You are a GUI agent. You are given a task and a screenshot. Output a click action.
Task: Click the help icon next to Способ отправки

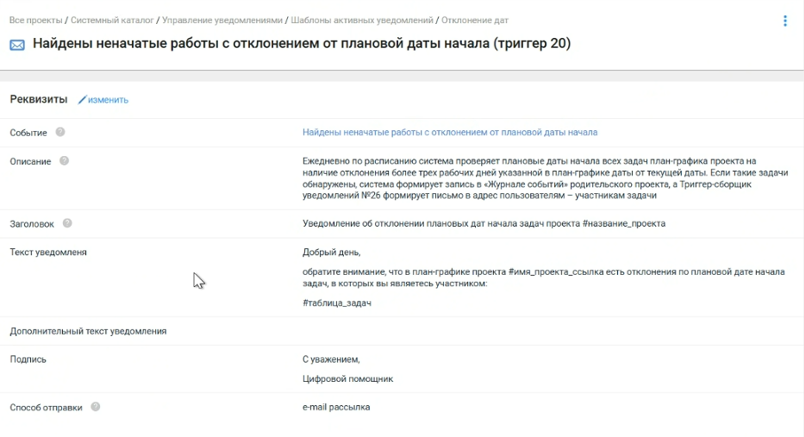(95, 407)
